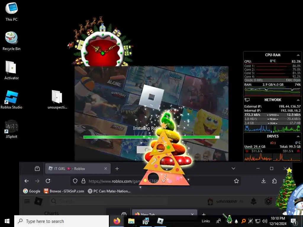This screenshot has height=227, width=303.
Task: Click the Roblox logo on the site header
Action: click(x=38, y=201)
